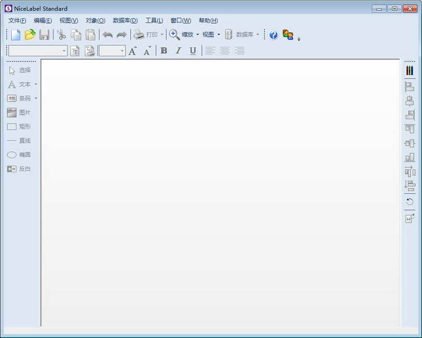The height and width of the screenshot is (338, 422).
Task: Create a new label with the blank page icon
Action: [x=16, y=35]
